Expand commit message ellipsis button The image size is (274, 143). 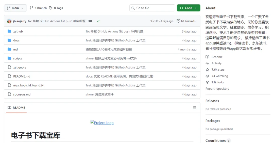[90, 21]
